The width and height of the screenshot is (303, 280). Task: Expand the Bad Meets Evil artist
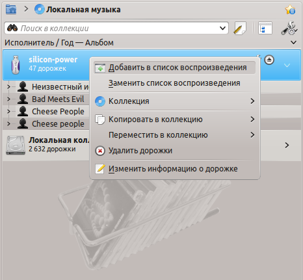(8, 99)
